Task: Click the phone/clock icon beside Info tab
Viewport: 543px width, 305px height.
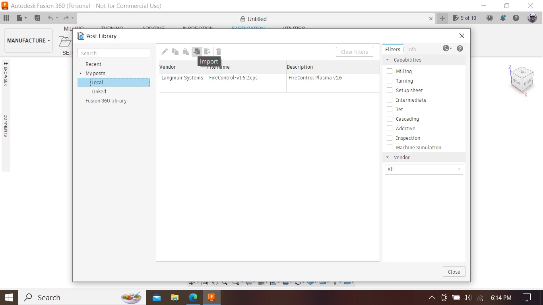Action: (446, 48)
